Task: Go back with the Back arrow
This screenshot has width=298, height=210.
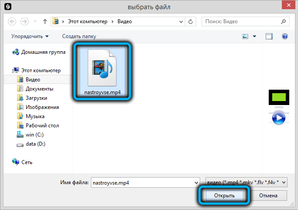Action: [12, 21]
